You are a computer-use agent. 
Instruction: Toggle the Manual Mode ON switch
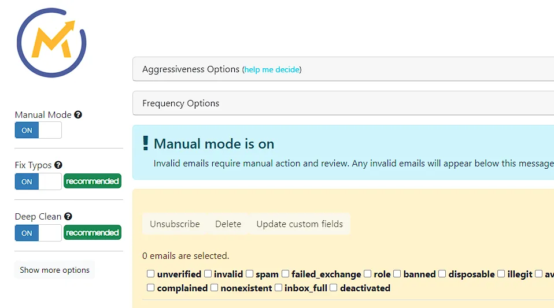pyautogui.click(x=38, y=131)
